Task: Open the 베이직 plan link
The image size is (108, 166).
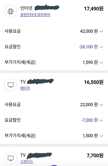Action: point(25,88)
